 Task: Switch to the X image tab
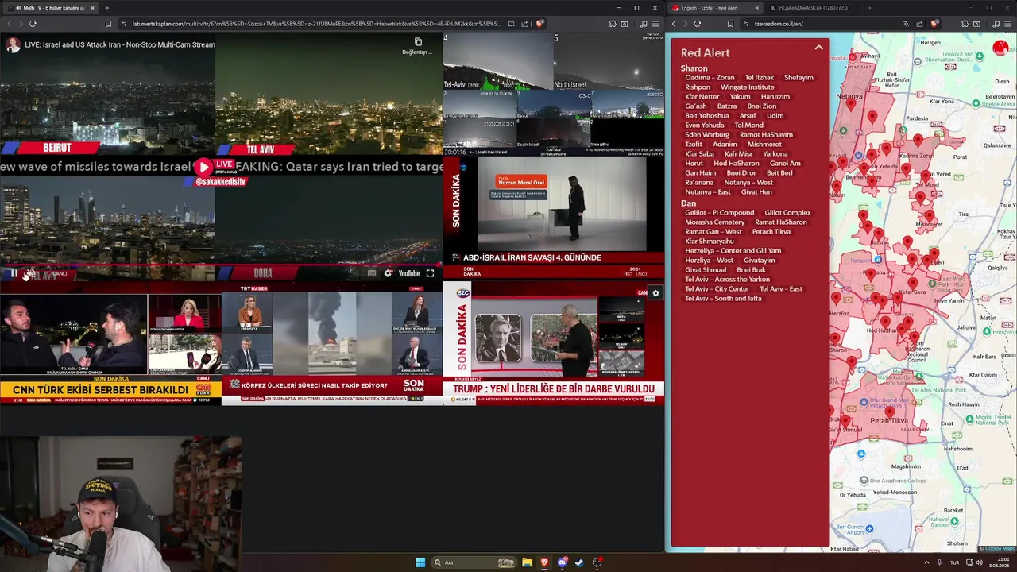tap(814, 8)
